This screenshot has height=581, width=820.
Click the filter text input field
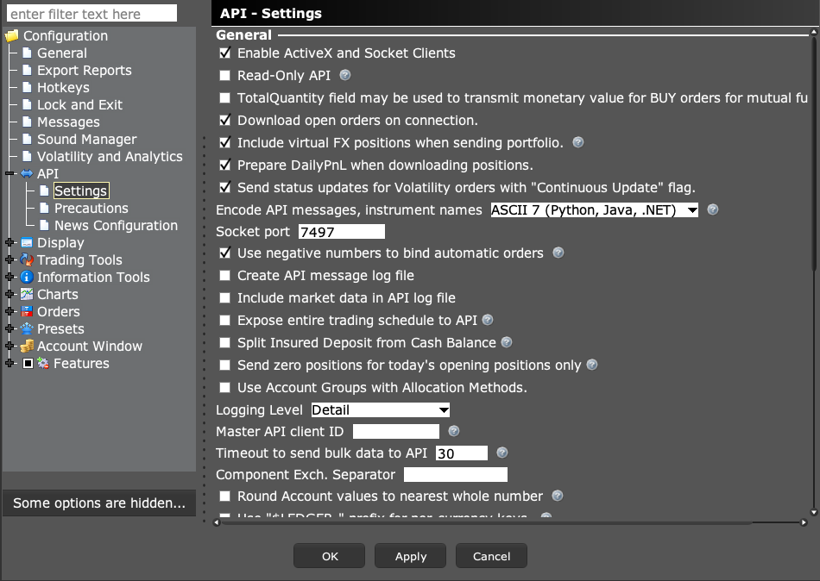(92, 14)
